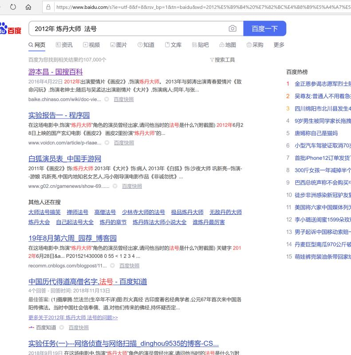The image size is (351, 355).
Task: Click the badge icon after www.g02.cn URL
Action: pyautogui.click(x=115, y=186)
